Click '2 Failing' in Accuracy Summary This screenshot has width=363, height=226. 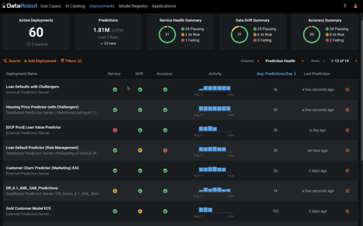pos(335,40)
